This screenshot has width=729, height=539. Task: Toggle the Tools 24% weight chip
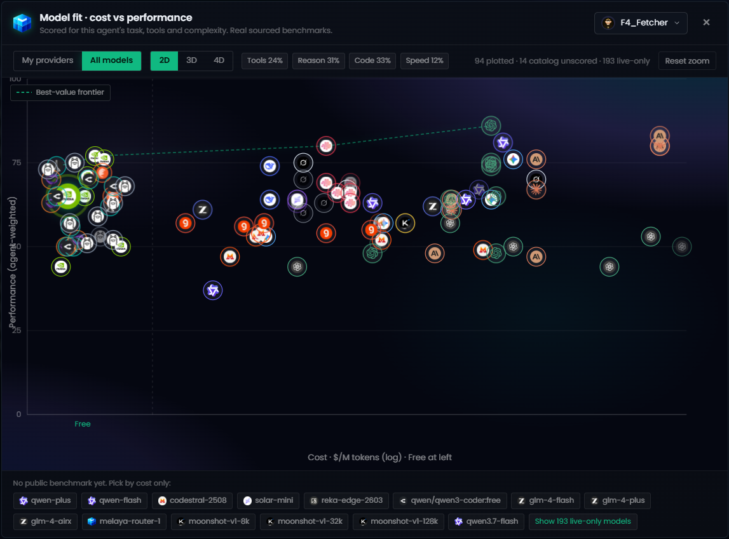coord(264,60)
